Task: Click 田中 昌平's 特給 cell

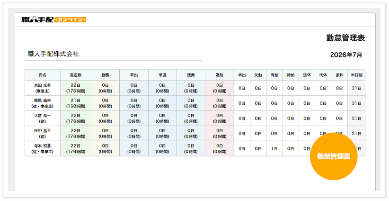Action: (291, 133)
